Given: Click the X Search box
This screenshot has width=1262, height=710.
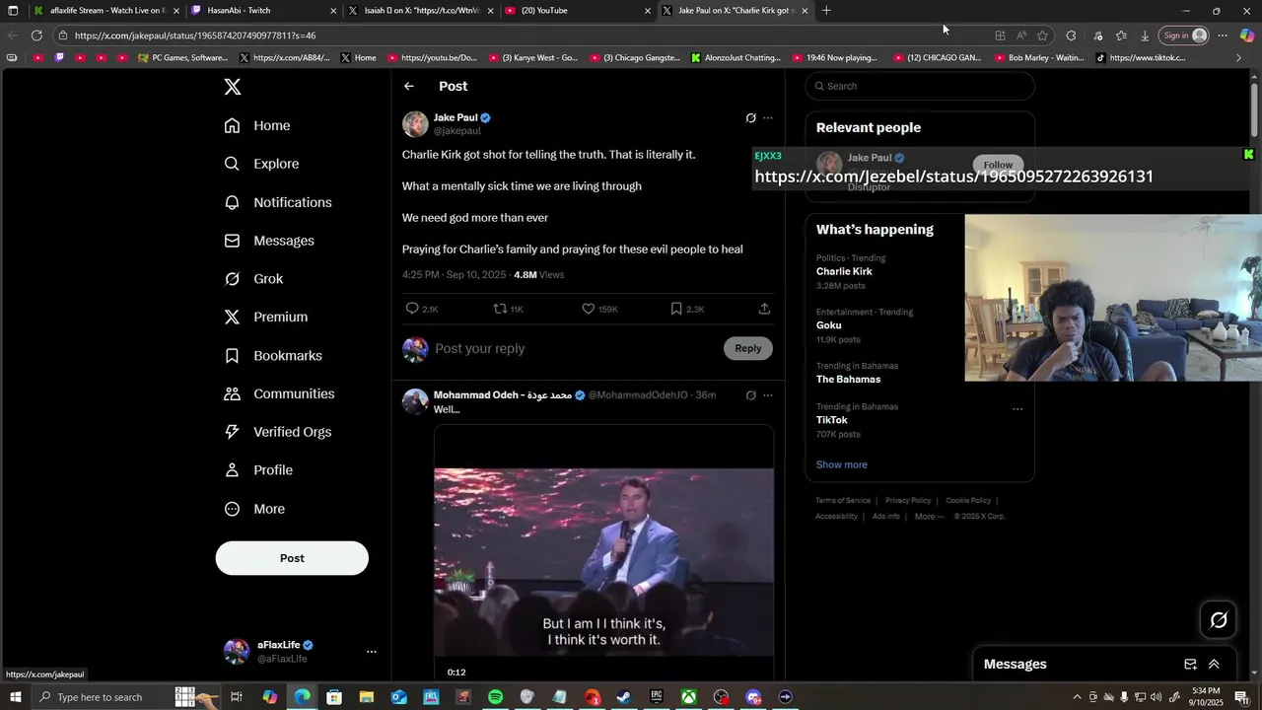Looking at the screenshot, I should [x=920, y=86].
